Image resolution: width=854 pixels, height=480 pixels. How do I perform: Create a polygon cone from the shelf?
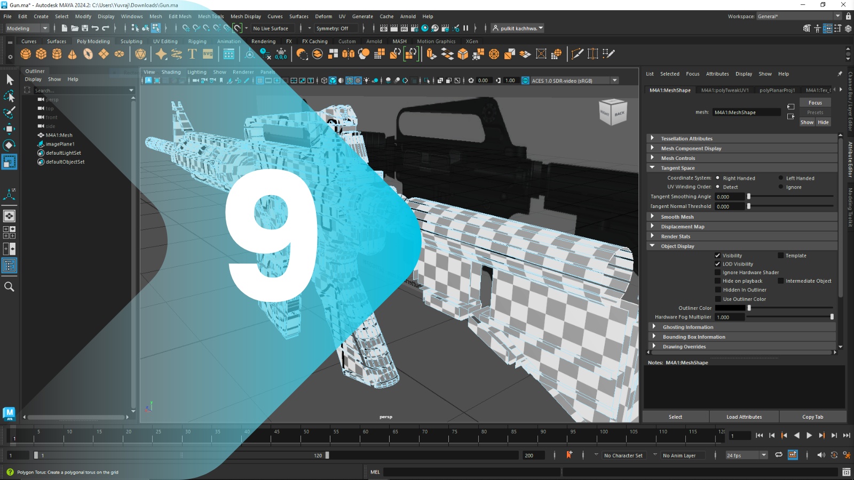click(x=72, y=54)
